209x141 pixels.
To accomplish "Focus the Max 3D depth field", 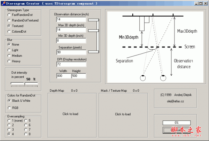I will pyautogui.click(x=71, y=30).
